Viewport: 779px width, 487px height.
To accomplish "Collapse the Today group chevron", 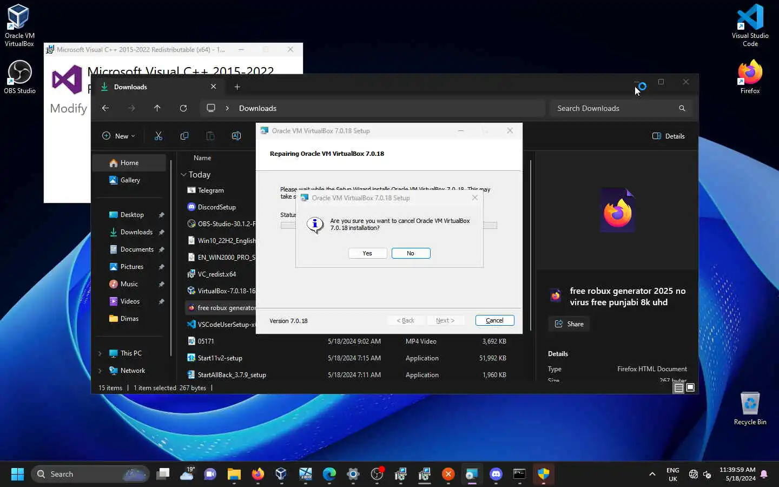I will [x=183, y=175].
